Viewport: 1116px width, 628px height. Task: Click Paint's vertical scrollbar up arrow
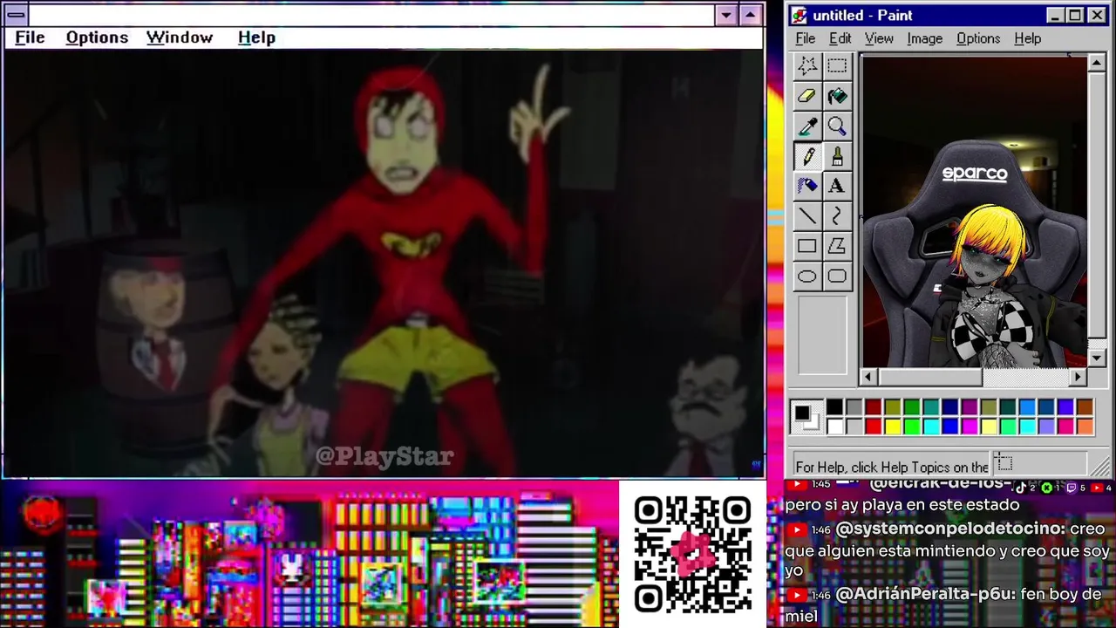point(1097,64)
